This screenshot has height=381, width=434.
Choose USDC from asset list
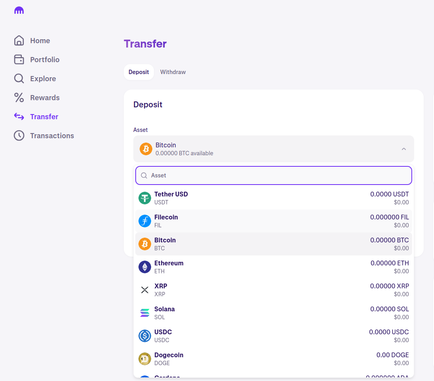point(274,336)
